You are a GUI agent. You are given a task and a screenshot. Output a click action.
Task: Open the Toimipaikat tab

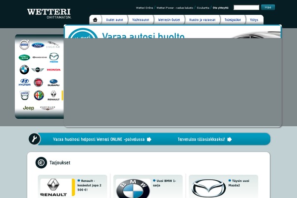tap(233, 20)
